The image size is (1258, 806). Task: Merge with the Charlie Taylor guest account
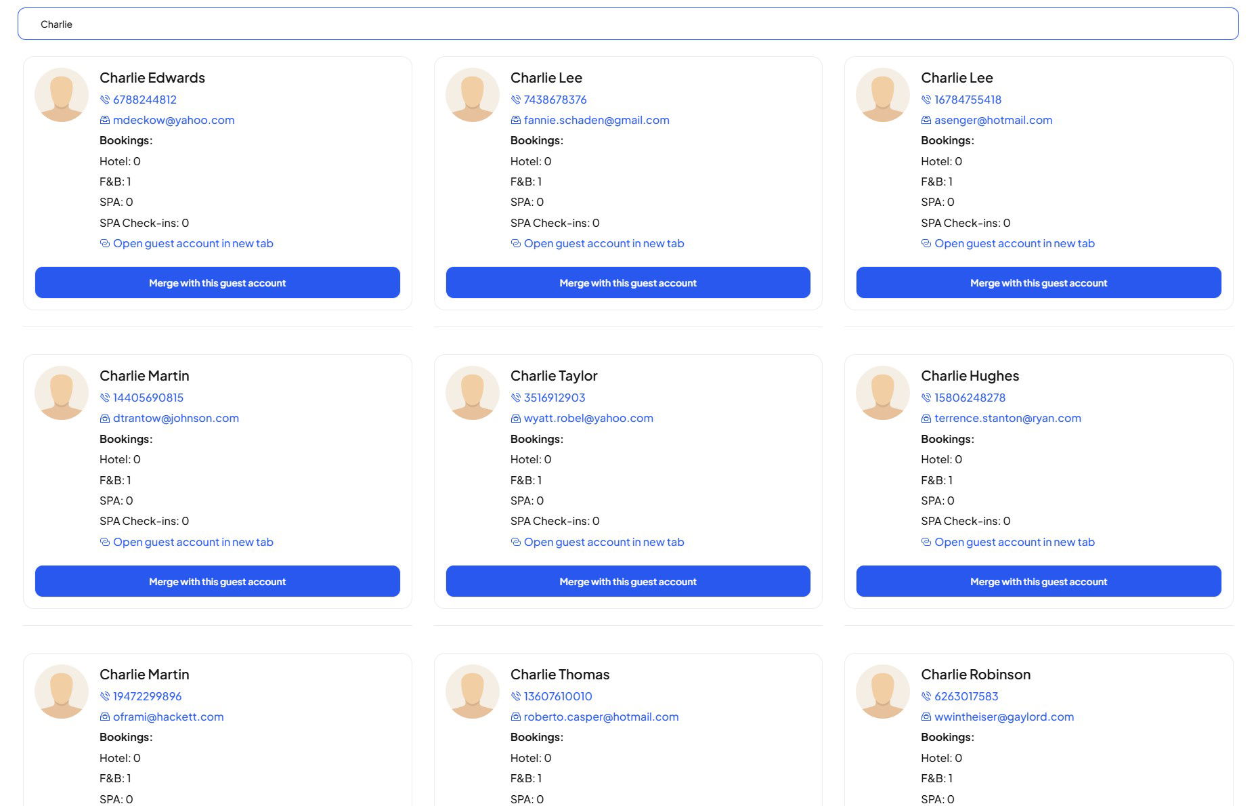[x=628, y=581]
